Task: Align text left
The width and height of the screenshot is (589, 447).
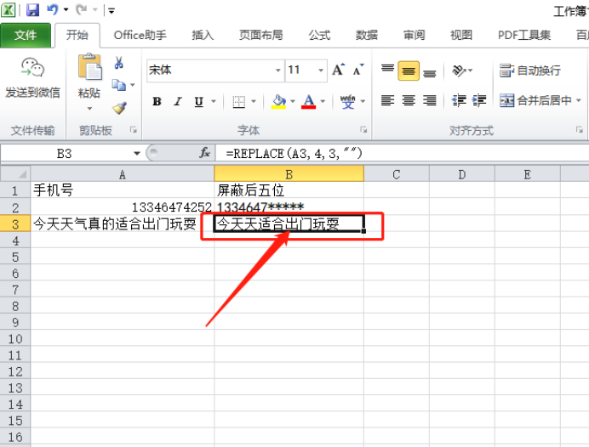Action: point(387,100)
